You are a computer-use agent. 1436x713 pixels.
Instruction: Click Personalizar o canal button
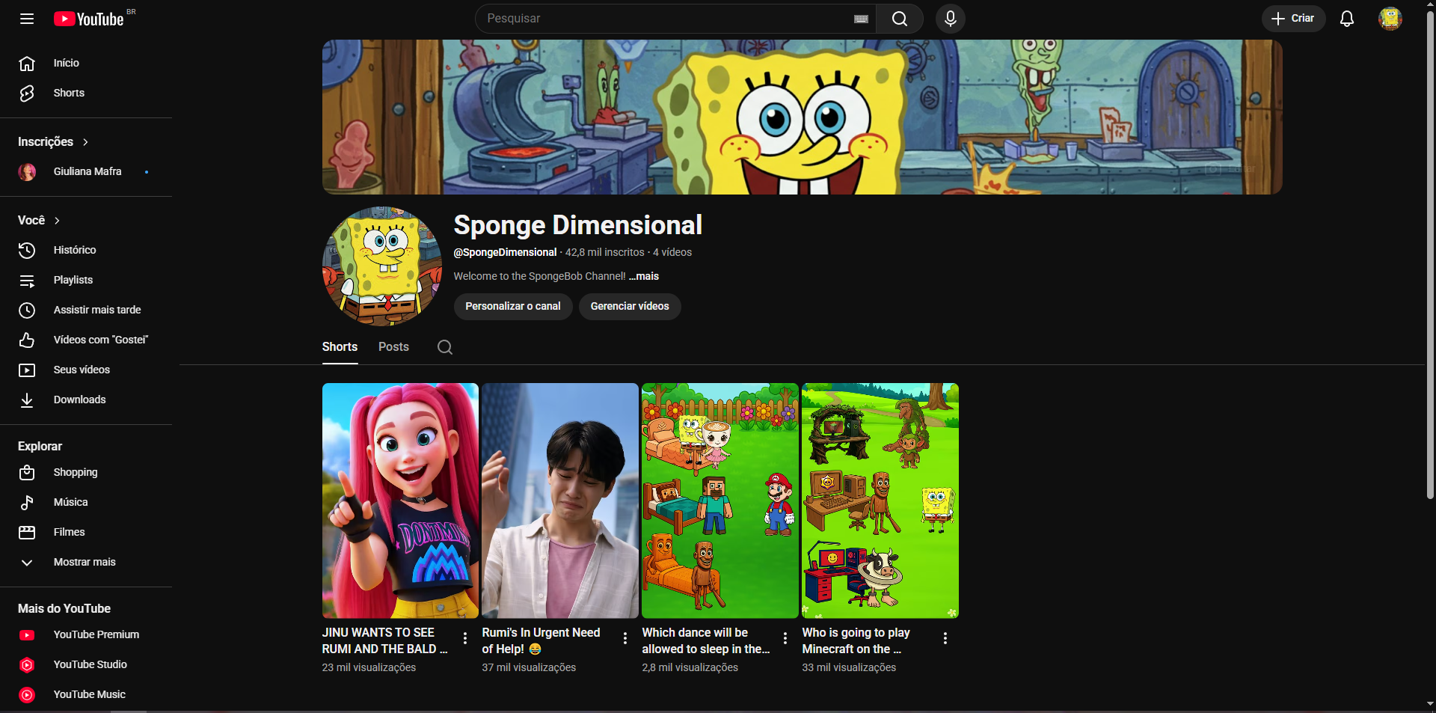pos(512,307)
